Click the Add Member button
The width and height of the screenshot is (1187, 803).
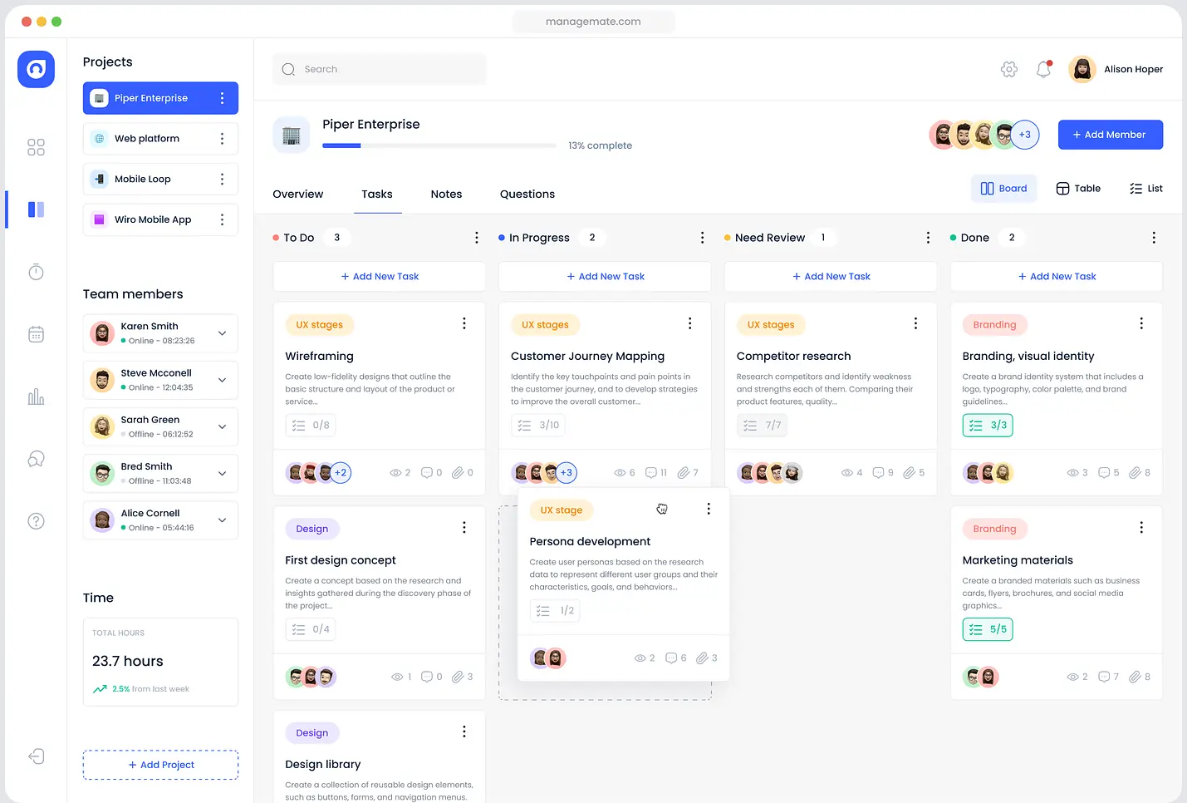click(x=1111, y=135)
